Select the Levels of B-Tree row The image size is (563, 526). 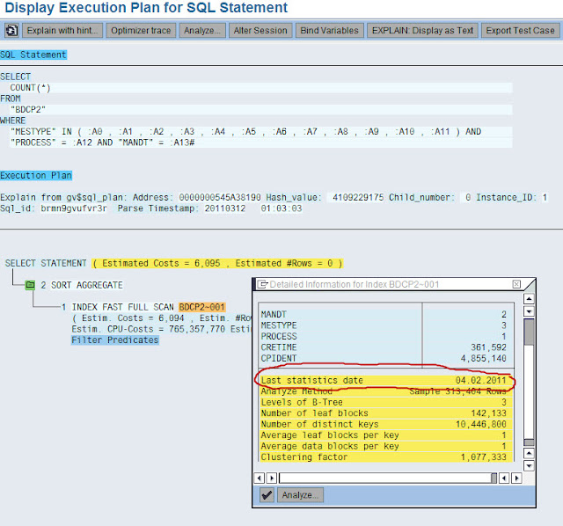tap(385, 402)
